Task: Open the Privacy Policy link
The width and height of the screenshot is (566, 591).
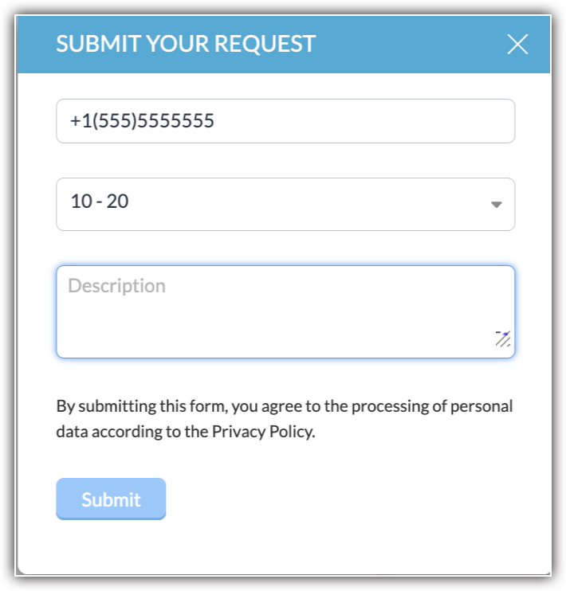Action: pyautogui.click(x=263, y=432)
